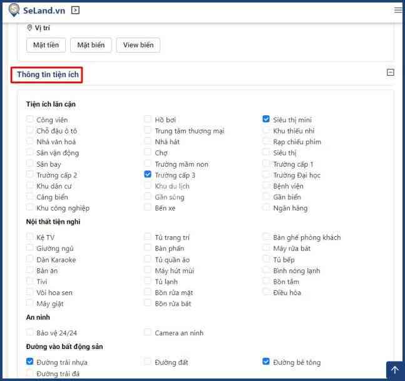This screenshot has height=381, width=405.
Task: Uncheck the Trường cấp 3 checkbox
Action: [148, 175]
